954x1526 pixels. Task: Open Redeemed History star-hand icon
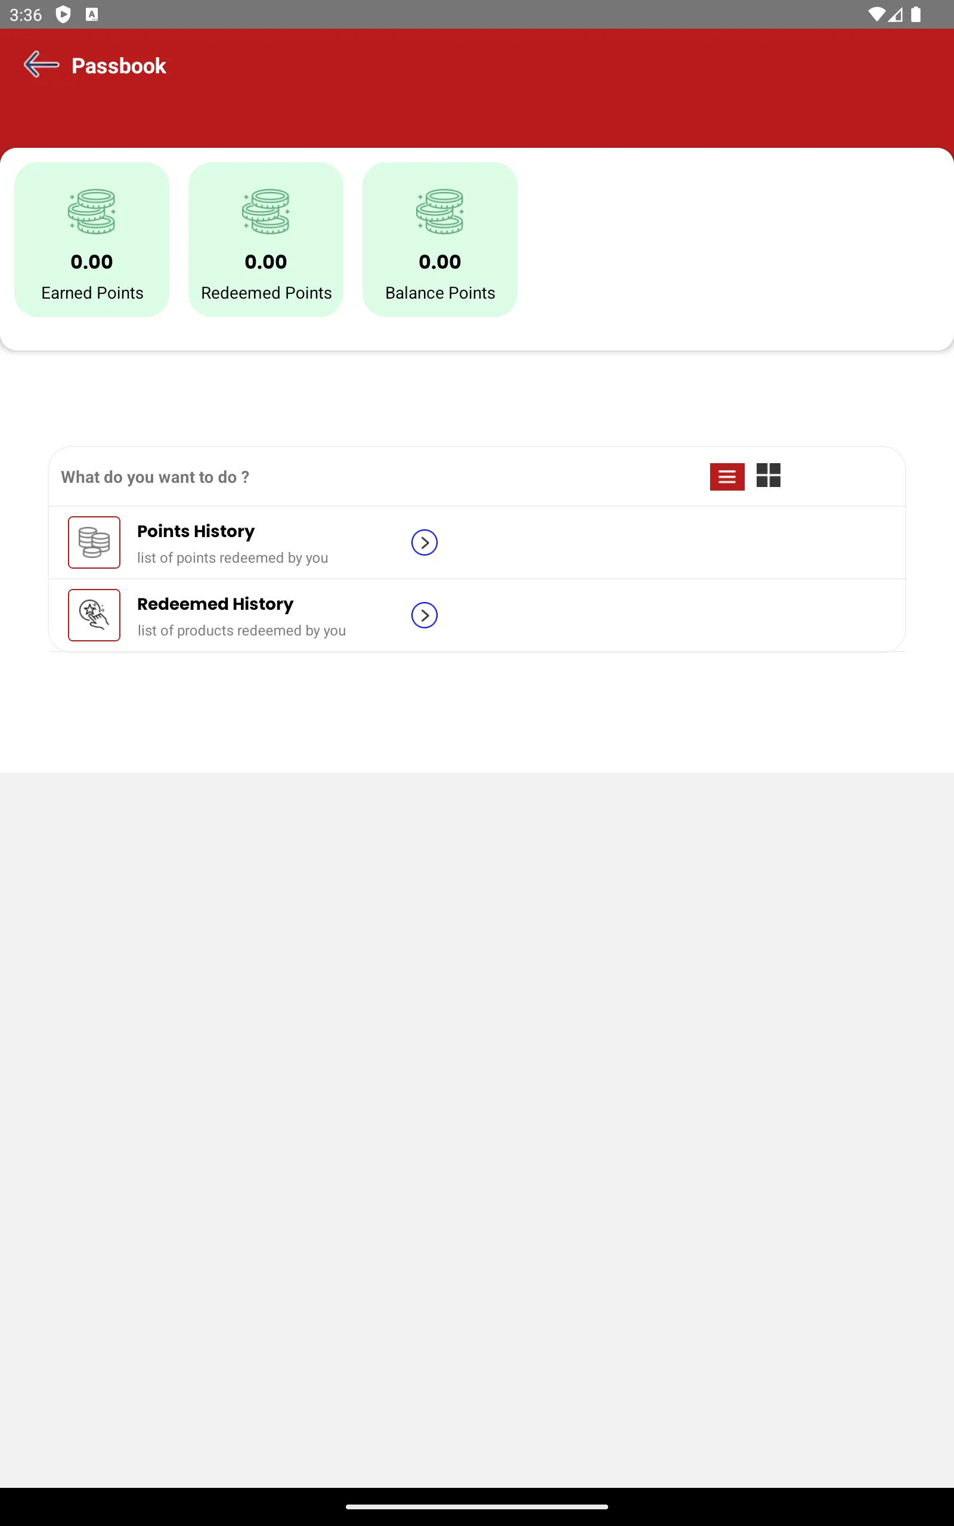(94, 615)
